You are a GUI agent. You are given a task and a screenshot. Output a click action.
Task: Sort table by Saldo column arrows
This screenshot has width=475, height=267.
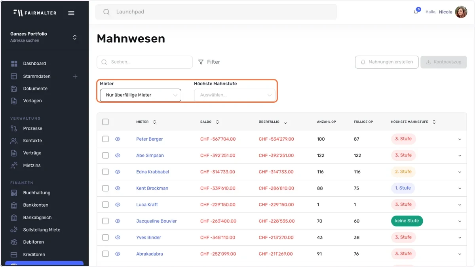[x=217, y=122]
